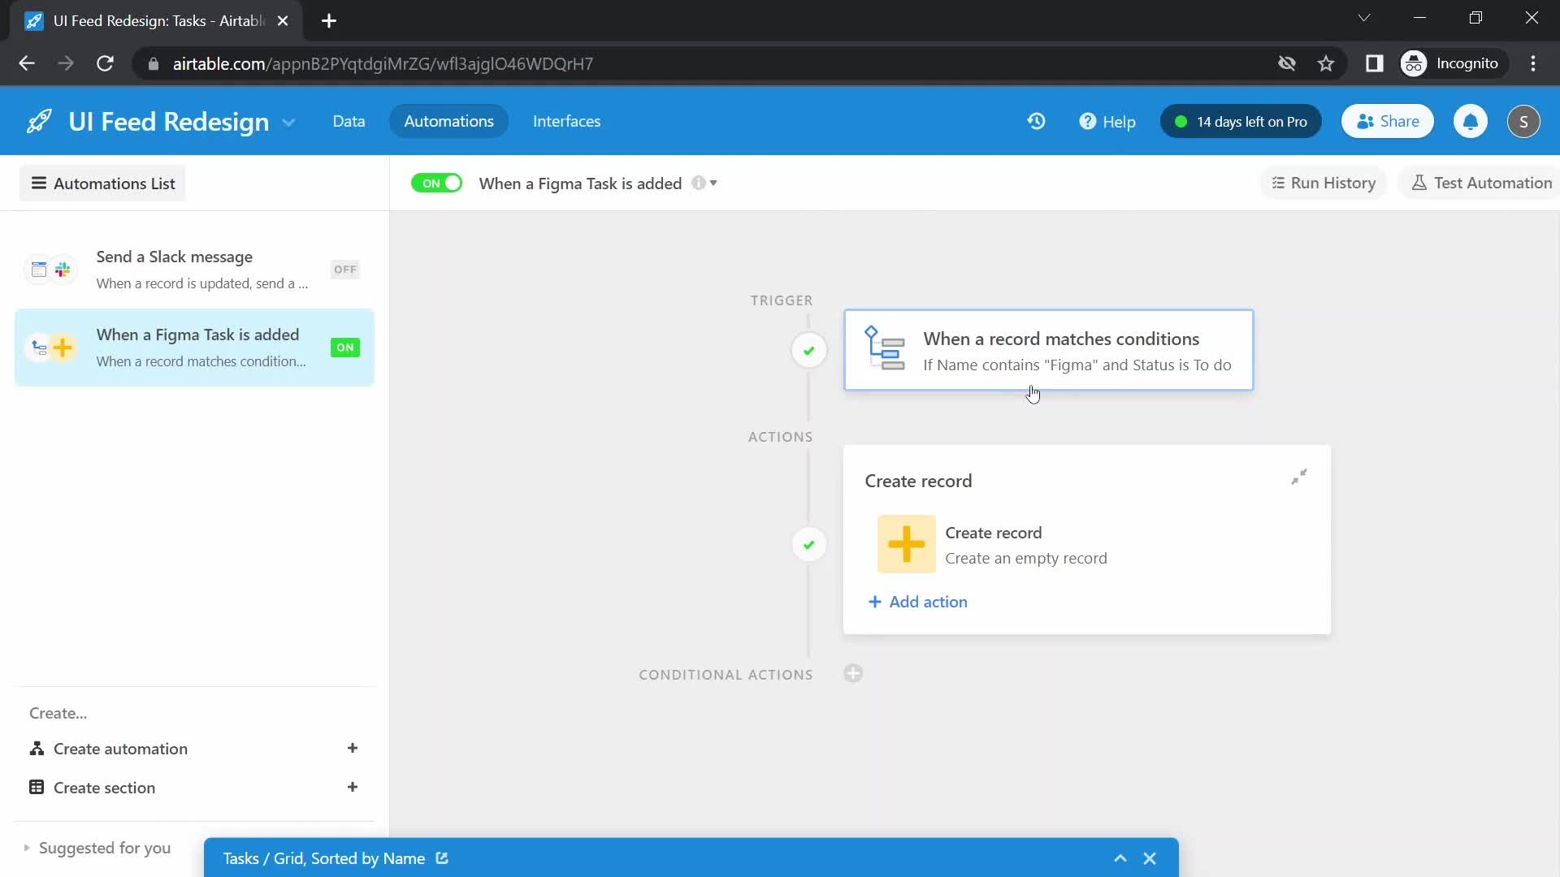The width and height of the screenshot is (1560, 877).
Task: Select the Data tab
Action: 349,121
